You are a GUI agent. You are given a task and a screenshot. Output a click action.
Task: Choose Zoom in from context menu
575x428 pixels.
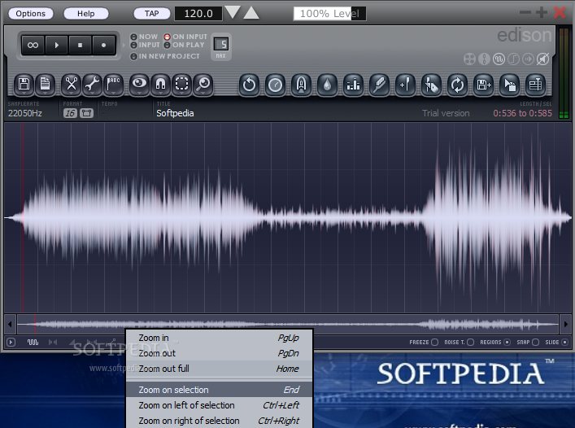[x=219, y=338]
